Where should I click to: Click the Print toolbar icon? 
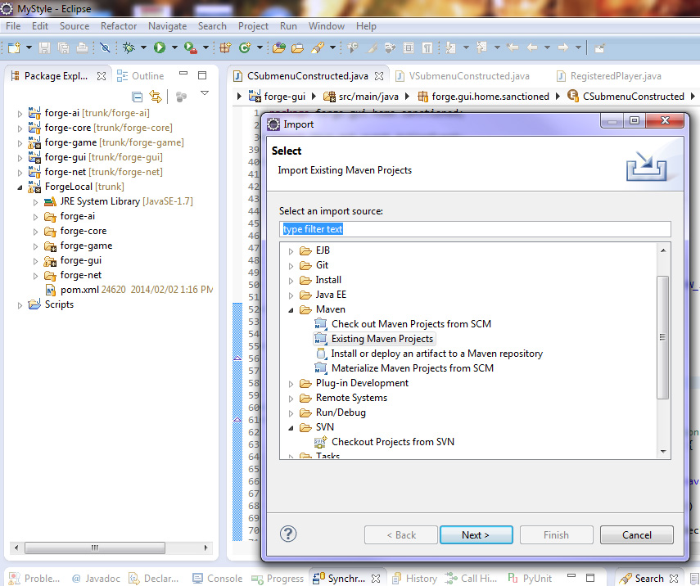pos(82,47)
